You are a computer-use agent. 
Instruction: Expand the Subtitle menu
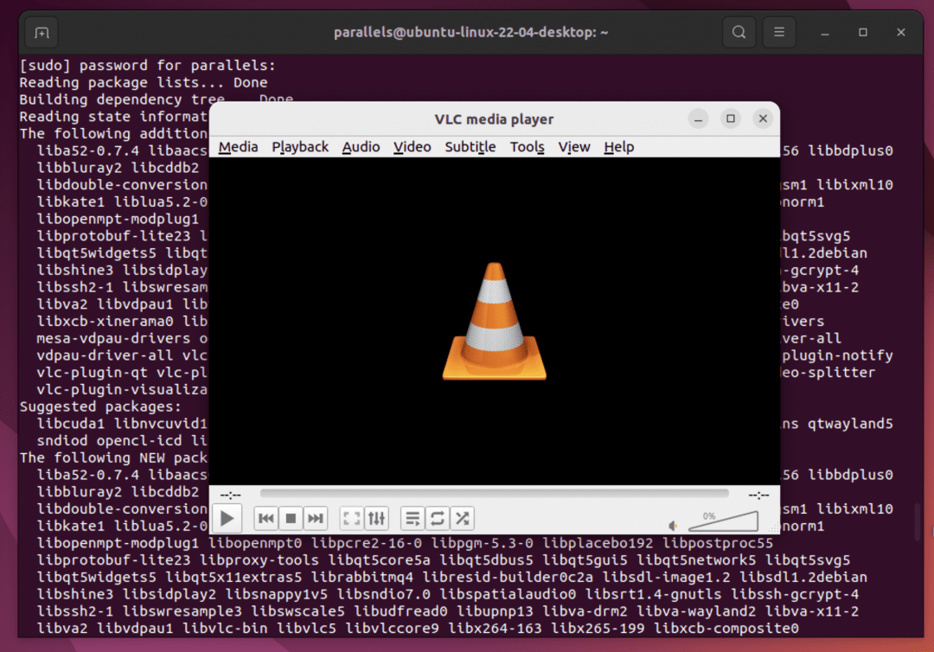[x=470, y=147]
